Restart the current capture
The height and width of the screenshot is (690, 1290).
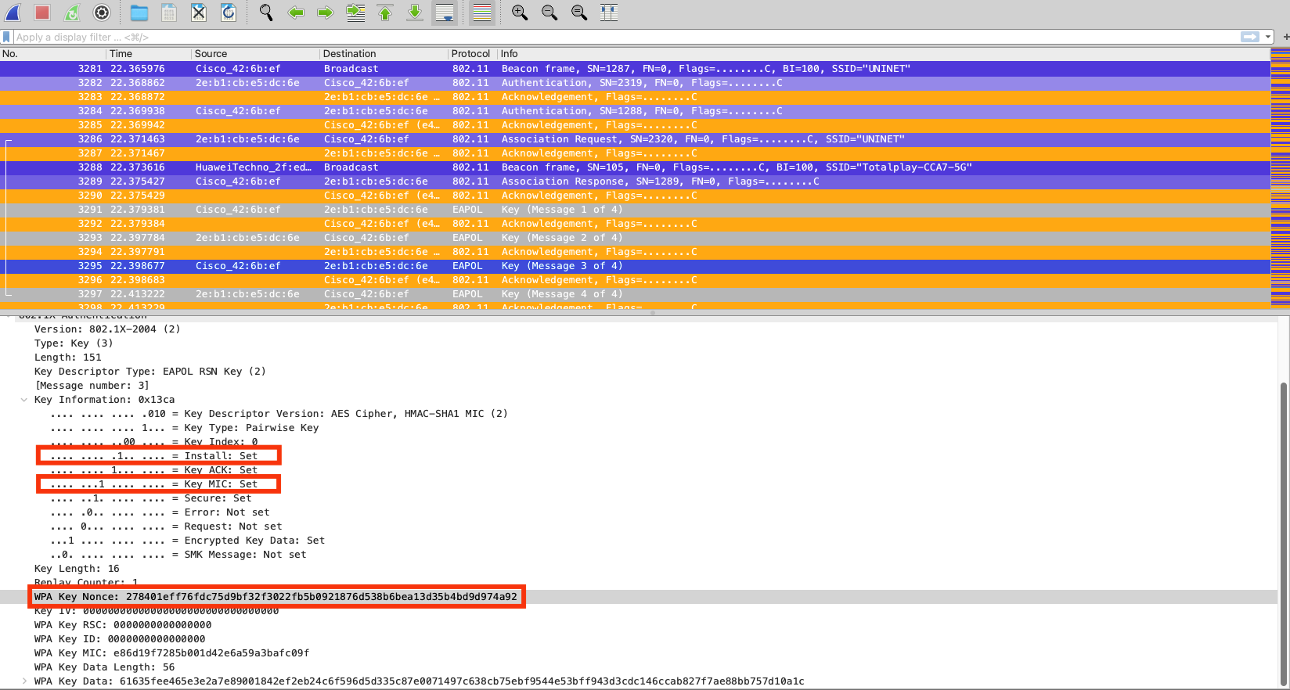[72, 13]
